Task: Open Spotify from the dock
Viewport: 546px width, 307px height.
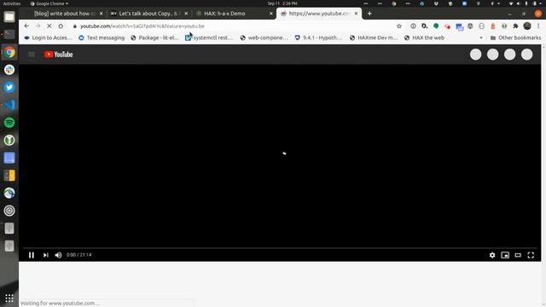Action: tap(9, 123)
